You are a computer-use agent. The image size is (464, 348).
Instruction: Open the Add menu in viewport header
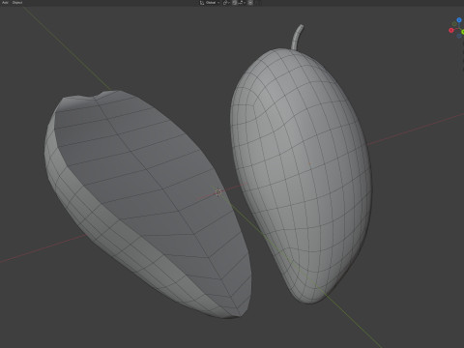pos(5,3)
